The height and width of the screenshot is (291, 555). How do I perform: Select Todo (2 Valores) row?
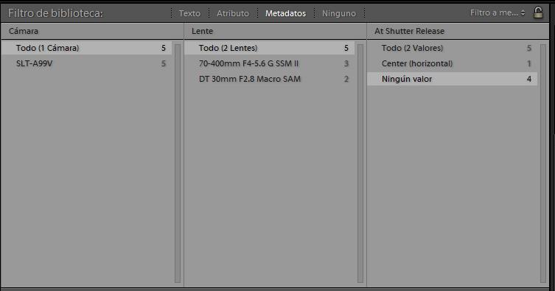pos(452,48)
